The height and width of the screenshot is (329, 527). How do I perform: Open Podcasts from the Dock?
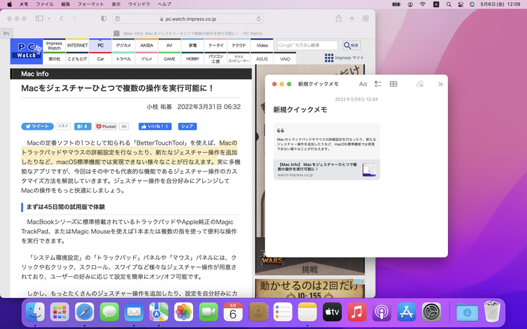pos(382,312)
